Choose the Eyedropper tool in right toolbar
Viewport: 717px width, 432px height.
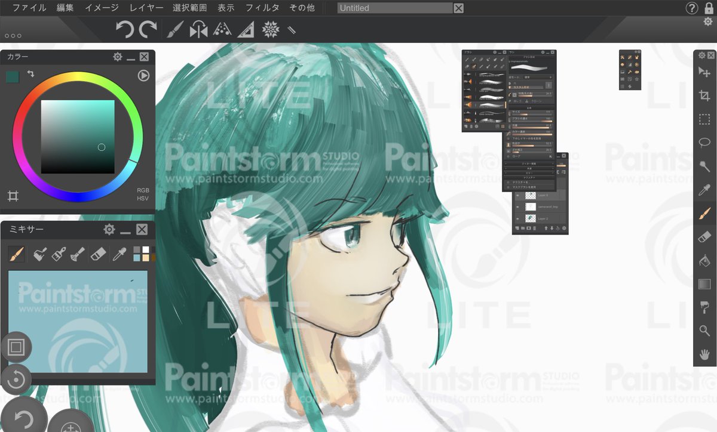[x=704, y=190]
